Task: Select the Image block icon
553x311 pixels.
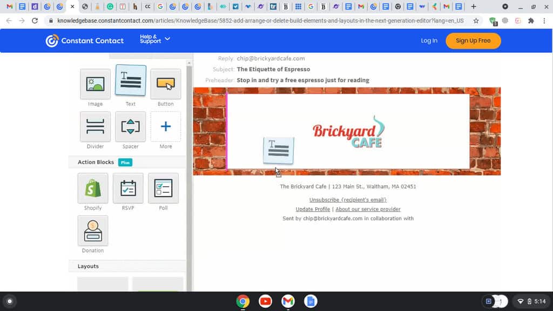Action: tap(95, 84)
